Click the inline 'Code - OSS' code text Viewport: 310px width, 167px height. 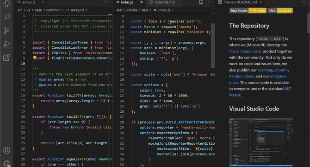point(270,39)
